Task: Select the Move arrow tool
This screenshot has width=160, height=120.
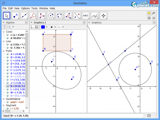Action: [x=7, y=16]
